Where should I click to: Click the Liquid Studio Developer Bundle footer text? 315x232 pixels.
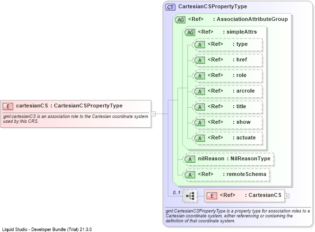pos(47,230)
